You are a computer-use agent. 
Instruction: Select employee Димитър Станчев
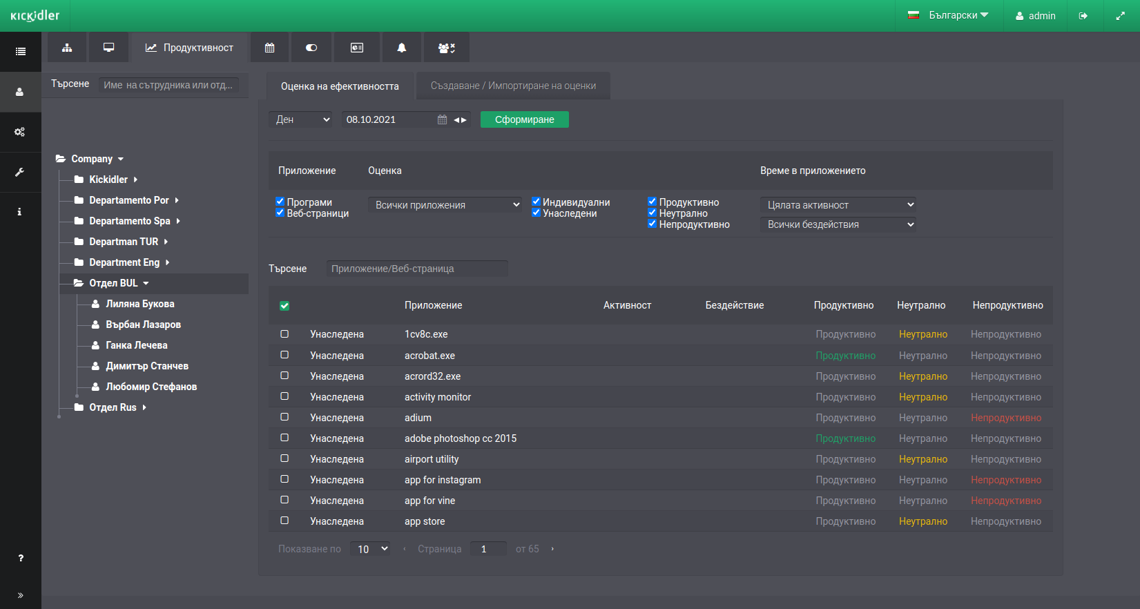pos(146,366)
